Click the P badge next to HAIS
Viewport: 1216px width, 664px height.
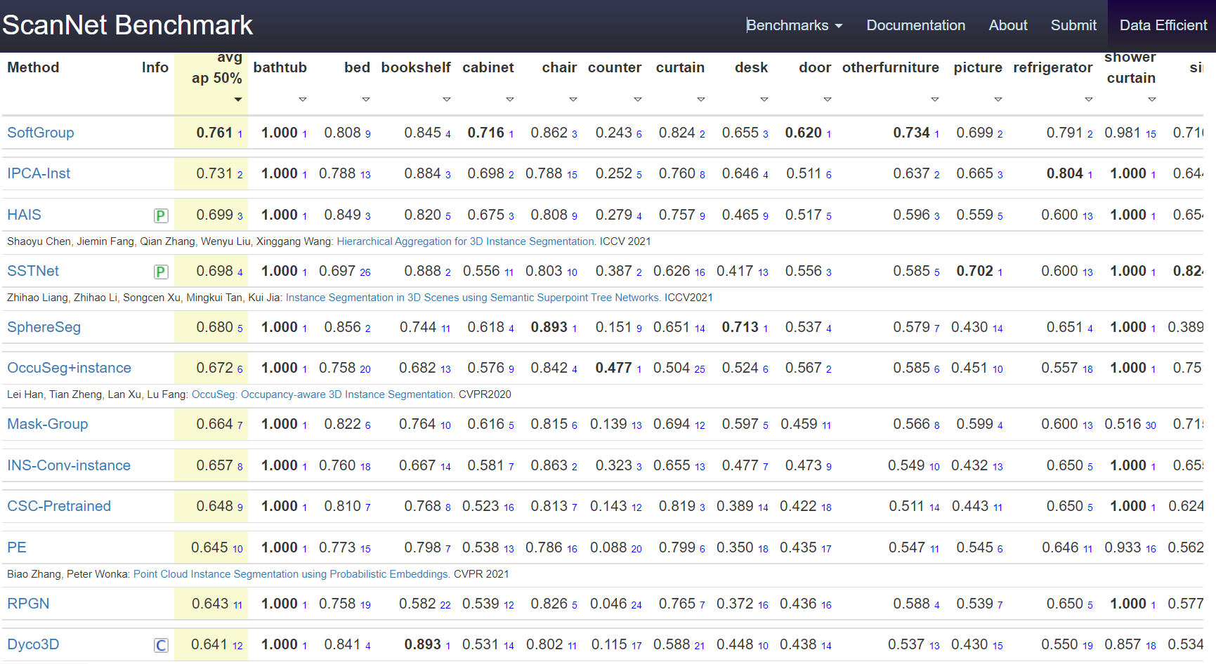(161, 215)
